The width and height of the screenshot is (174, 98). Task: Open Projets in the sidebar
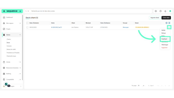(8, 29)
